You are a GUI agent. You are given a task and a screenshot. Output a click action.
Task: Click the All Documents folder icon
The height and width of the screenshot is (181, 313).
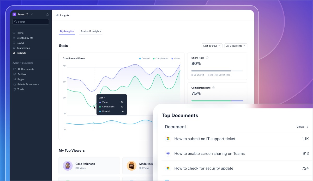click(x=15, y=69)
